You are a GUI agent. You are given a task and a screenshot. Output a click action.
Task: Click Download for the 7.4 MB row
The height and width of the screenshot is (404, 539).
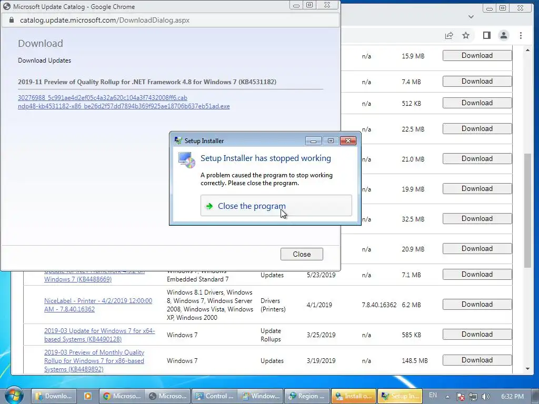pyautogui.click(x=477, y=82)
